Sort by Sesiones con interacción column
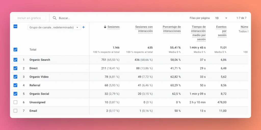 pyautogui.click(x=144, y=29)
